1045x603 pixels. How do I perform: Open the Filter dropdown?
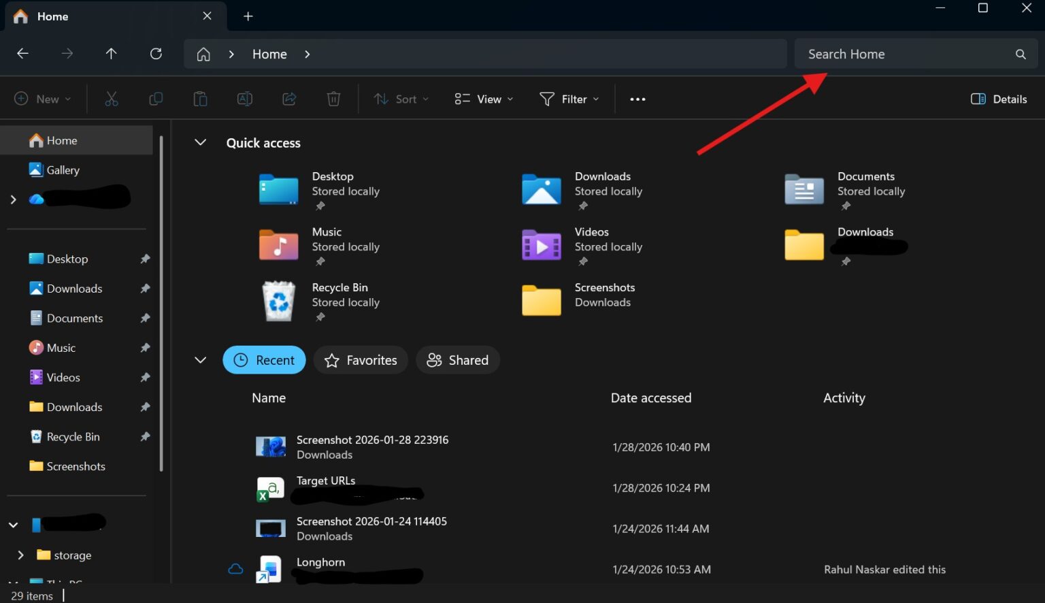(569, 99)
